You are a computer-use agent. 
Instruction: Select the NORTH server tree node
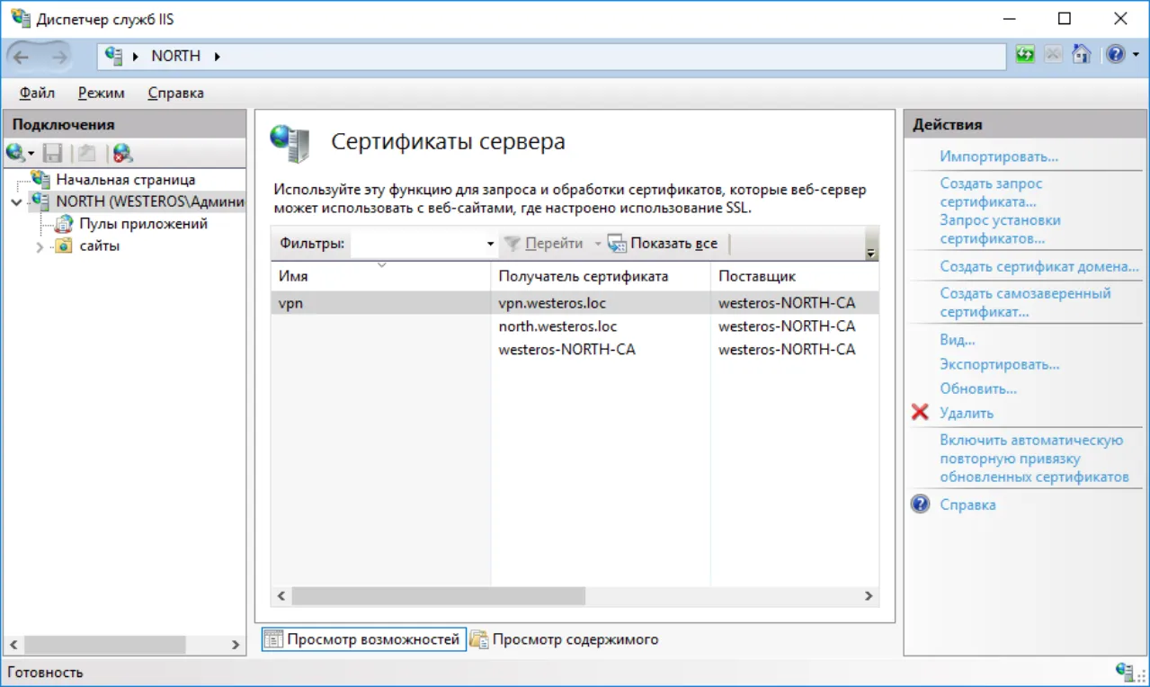pyautogui.click(x=149, y=201)
